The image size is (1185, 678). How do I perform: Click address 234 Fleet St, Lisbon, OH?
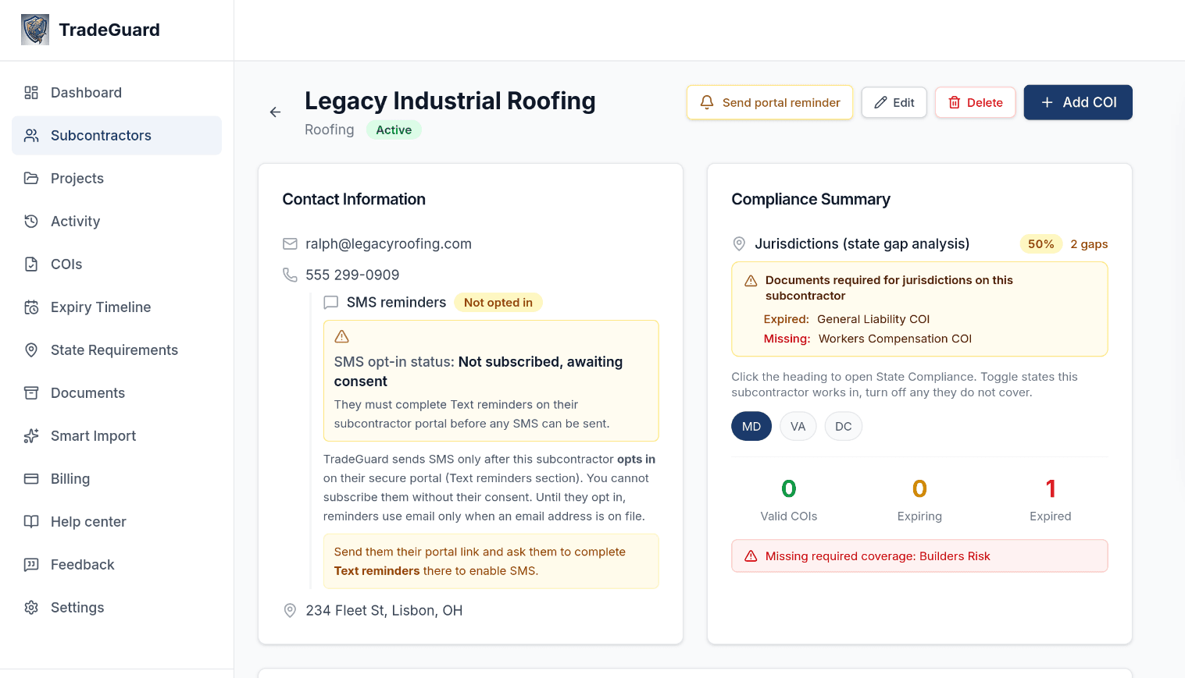click(x=384, y=611)
